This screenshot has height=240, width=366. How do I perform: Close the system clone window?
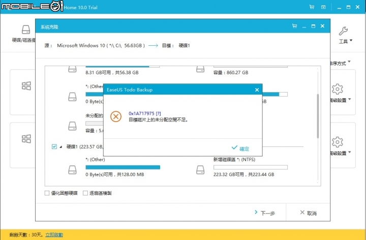tap(322, 26)
